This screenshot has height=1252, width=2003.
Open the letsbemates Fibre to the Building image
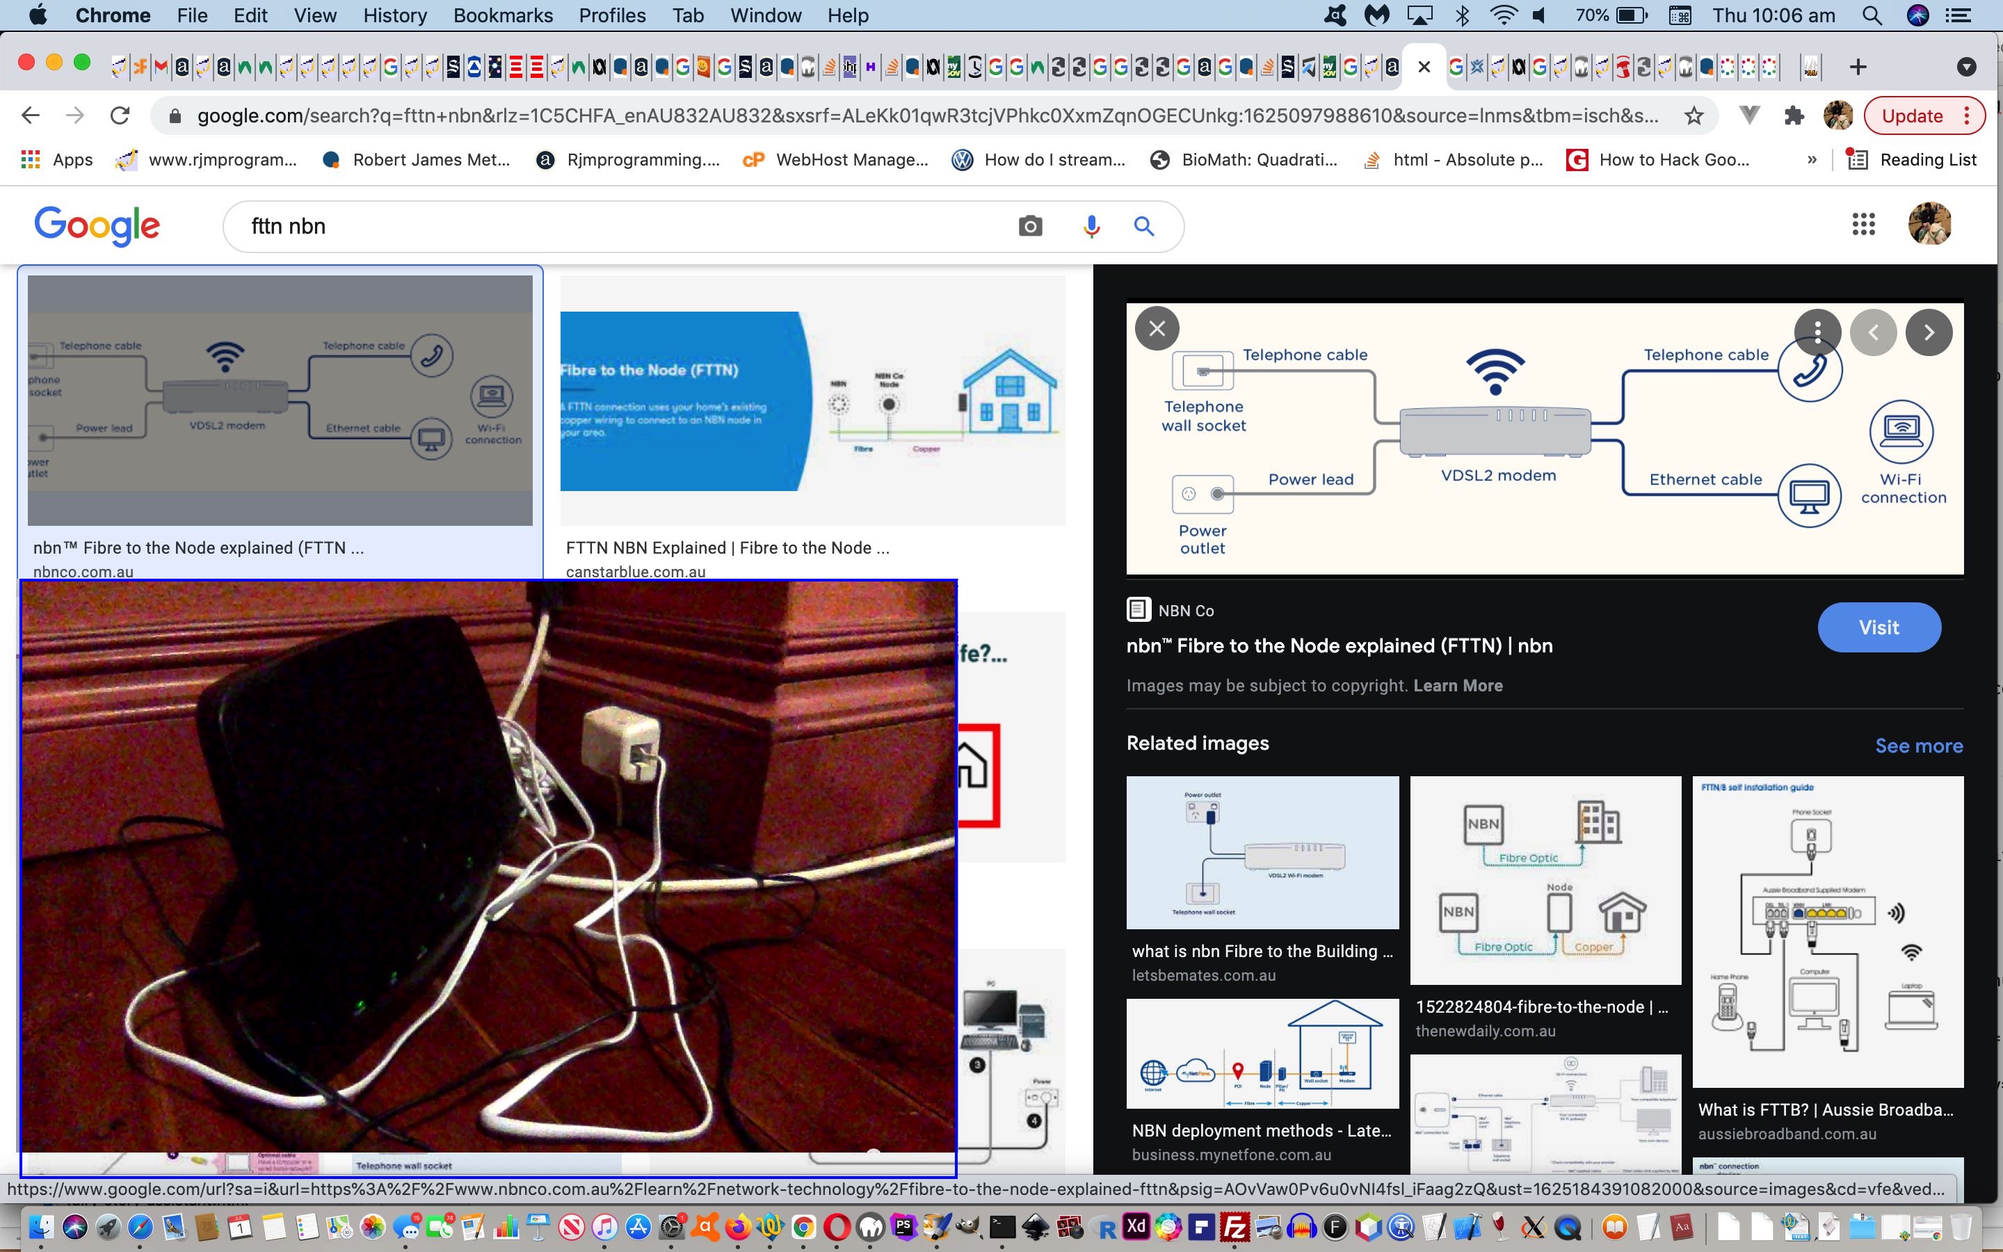[x=1262, y=853]
